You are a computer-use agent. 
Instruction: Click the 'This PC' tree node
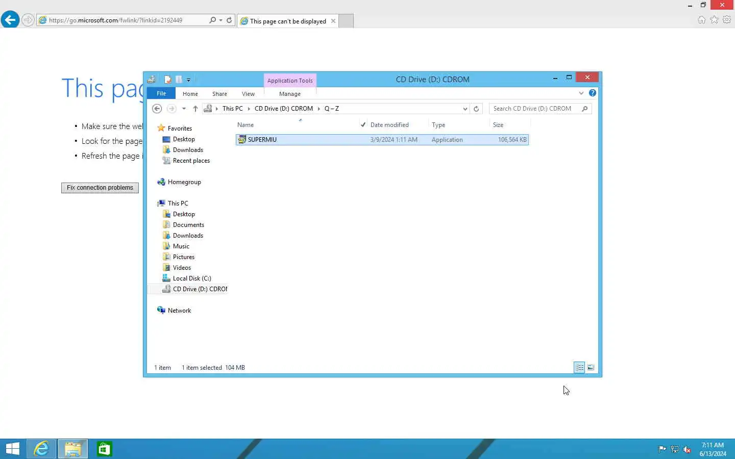[178, 203]
